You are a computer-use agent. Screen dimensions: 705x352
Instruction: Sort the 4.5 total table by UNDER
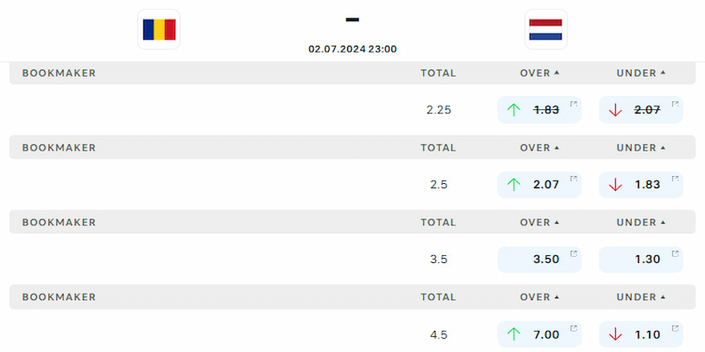(641, 297)
